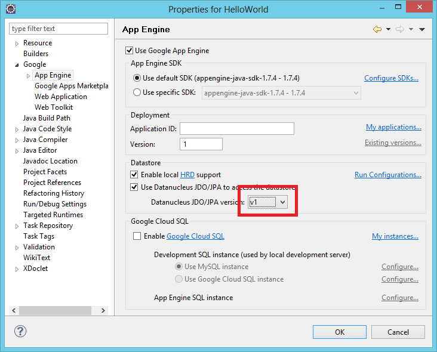Screen dimensions: 437x352
Task: Select Targeted Runtimes tree item
Action: (53, 215)
